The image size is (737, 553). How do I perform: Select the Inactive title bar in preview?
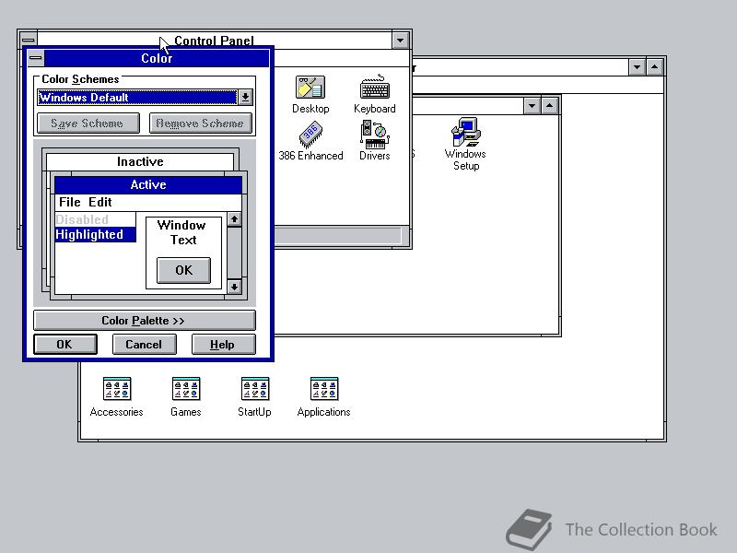(140, 162)
